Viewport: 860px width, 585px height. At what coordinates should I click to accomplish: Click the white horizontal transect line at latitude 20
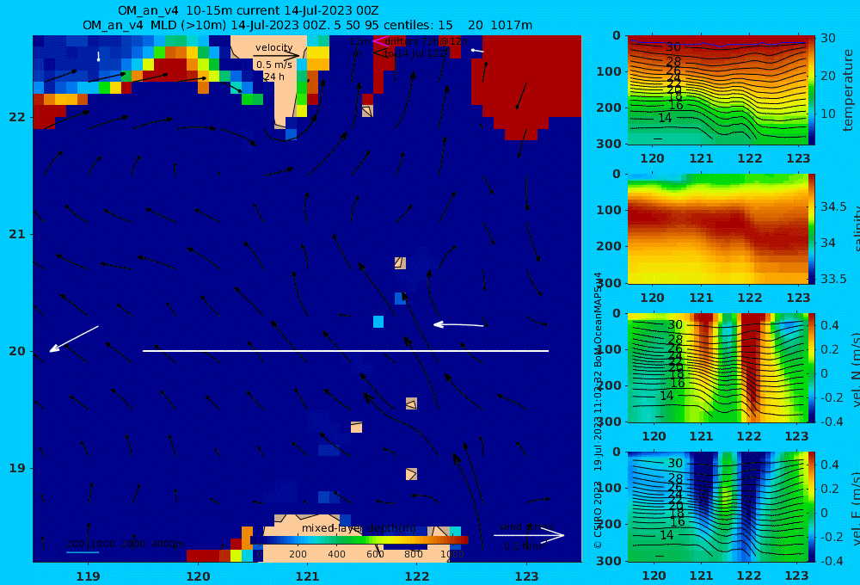point(346,351)
